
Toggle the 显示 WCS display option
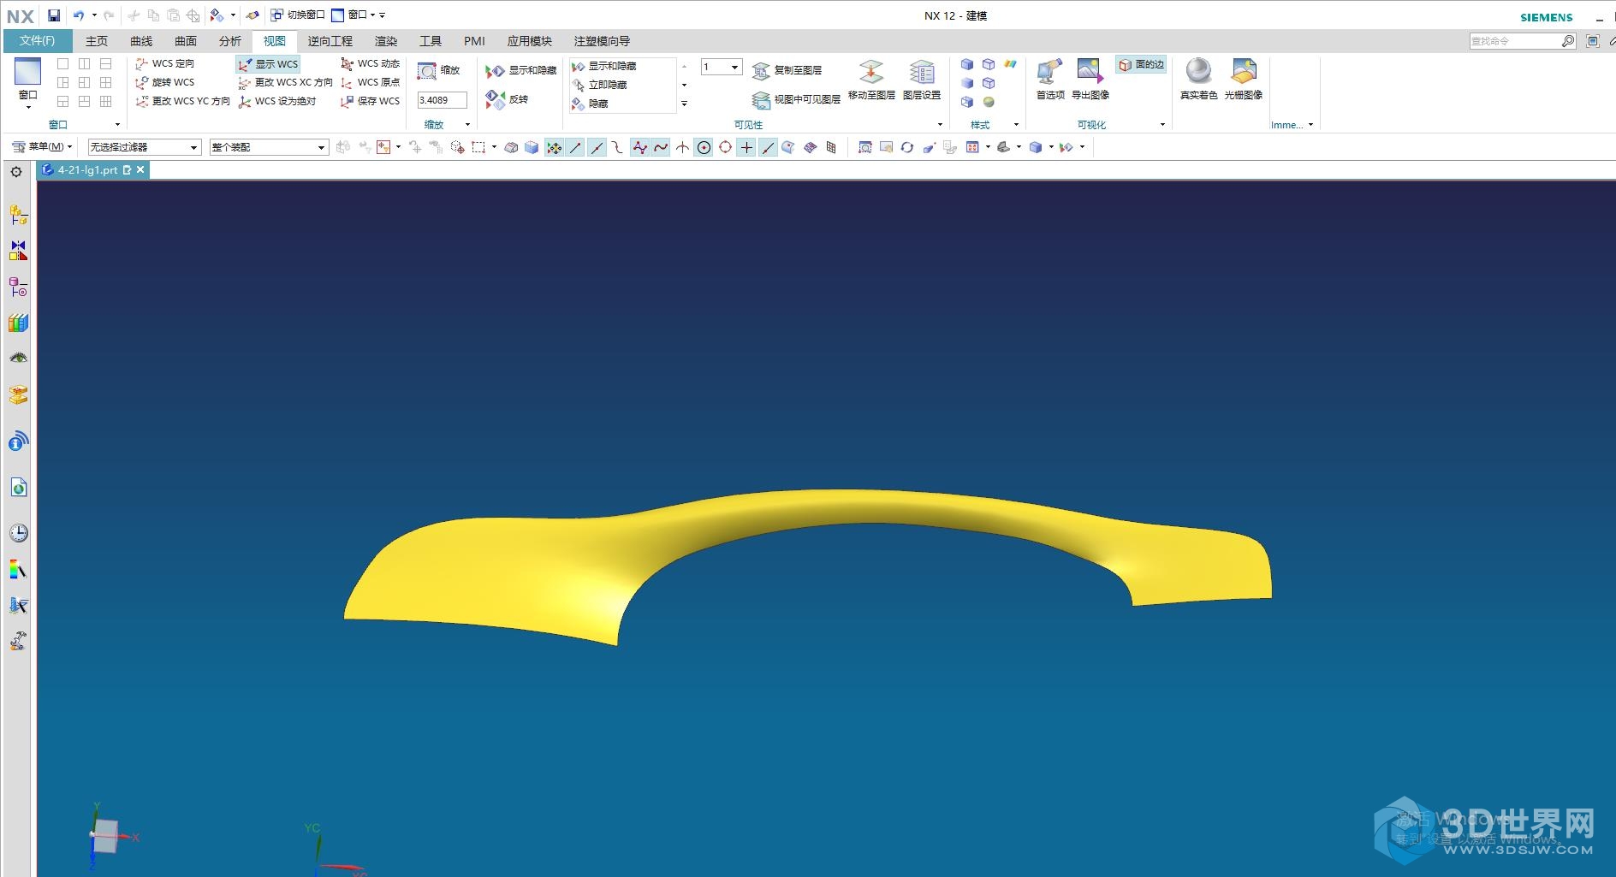pos(268,64)
